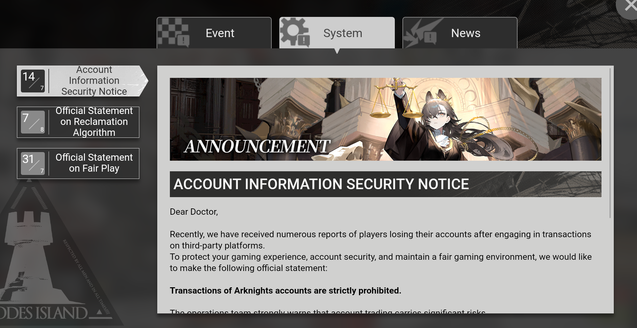Click the announcement content scrollbar
637x328 pixels.
point(610,143)
